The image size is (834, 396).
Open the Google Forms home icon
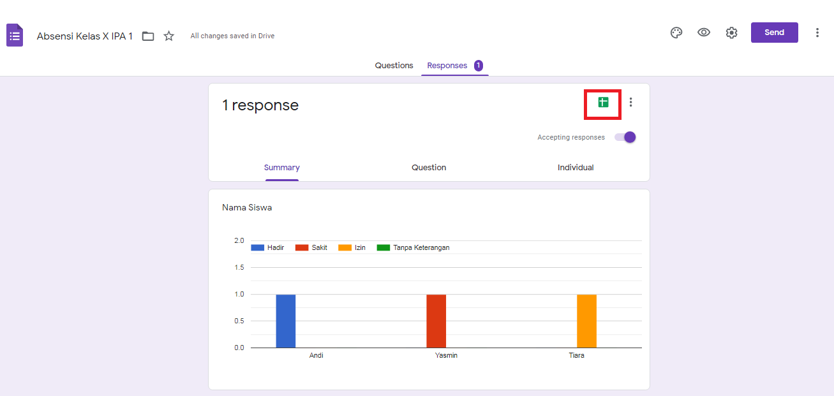[x=14, y=35]
